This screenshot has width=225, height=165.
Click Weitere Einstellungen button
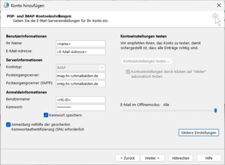pyautogui.click(x=199, y=132)
